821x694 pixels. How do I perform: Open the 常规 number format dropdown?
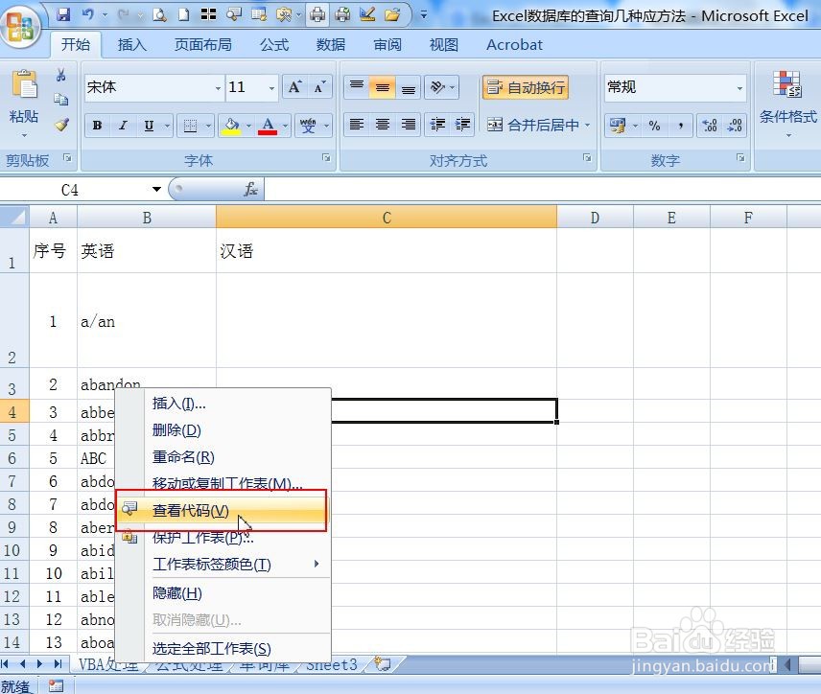tap(739, 87)
